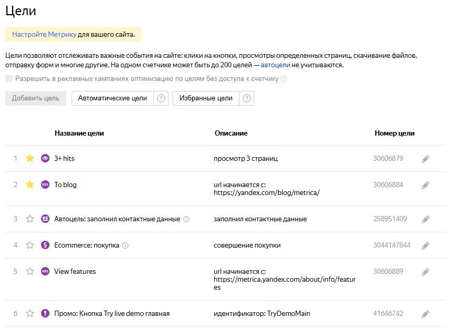Click help icon next to Автоматические цели
The image size is (449, 328).
pos(162,98)
